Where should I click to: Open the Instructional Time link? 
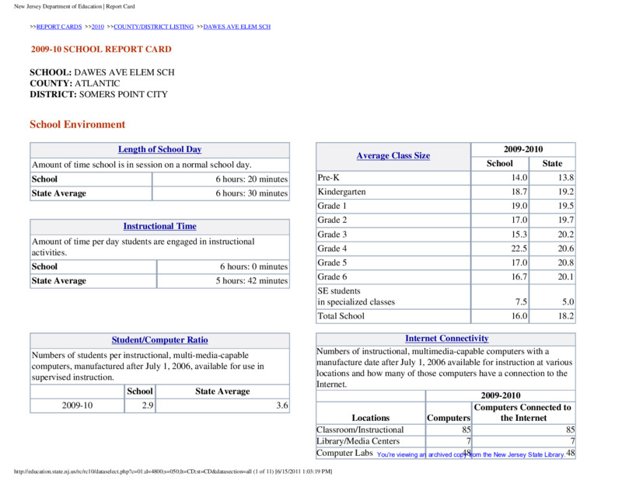pyautogui.click(x=160, y=226)
